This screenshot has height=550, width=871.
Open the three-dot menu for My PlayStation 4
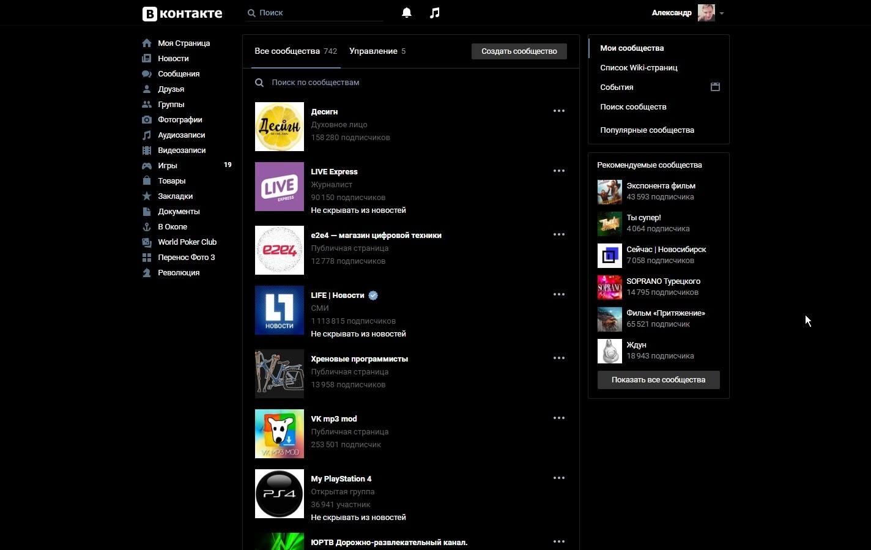pos(559,478)
